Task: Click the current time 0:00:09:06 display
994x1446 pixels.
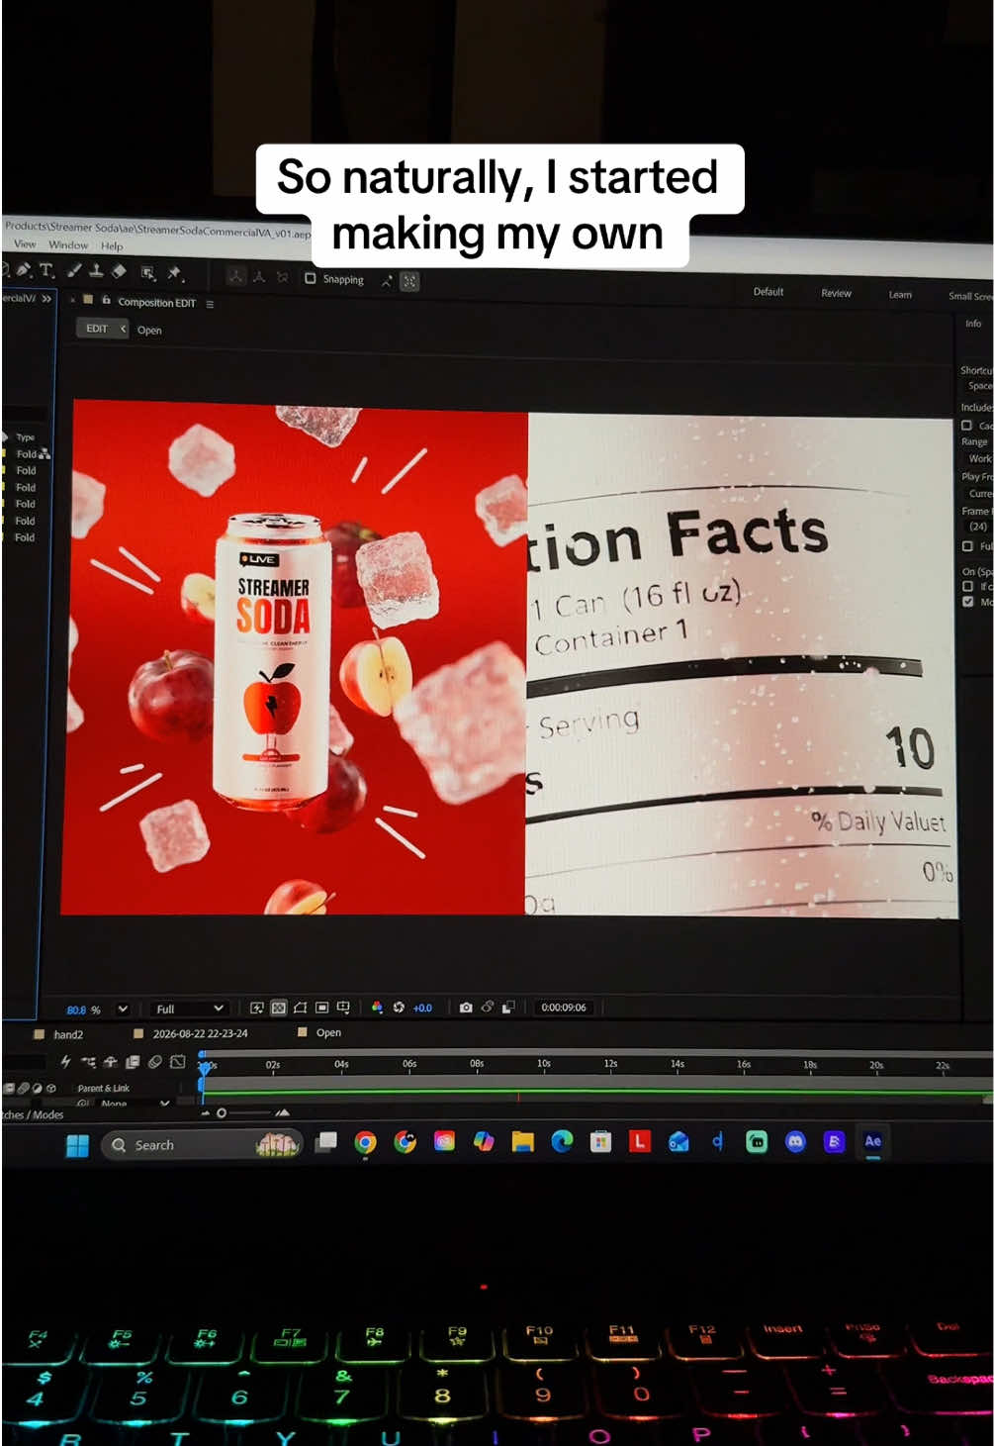Action: point(564,1008)
